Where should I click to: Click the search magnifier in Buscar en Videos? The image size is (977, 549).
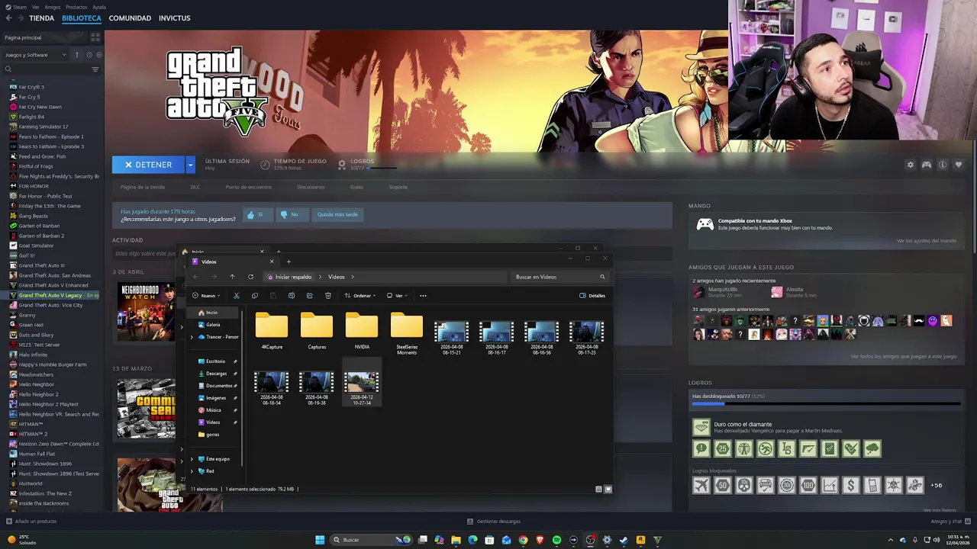602,277
